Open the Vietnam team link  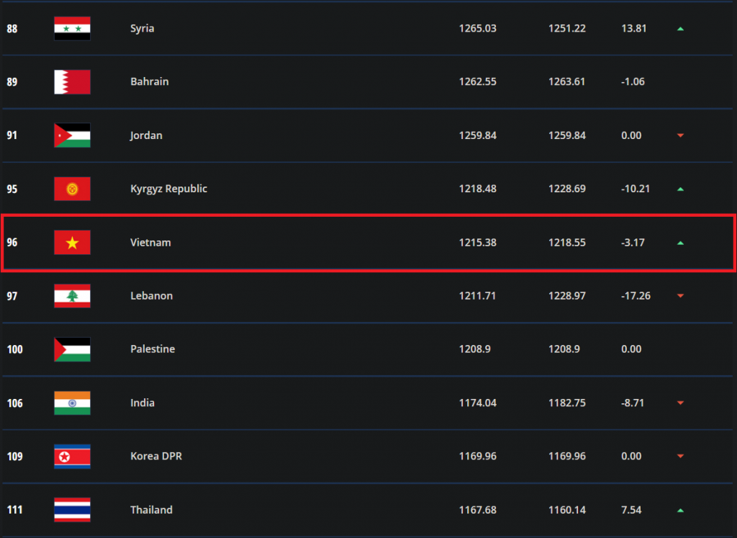150,243
